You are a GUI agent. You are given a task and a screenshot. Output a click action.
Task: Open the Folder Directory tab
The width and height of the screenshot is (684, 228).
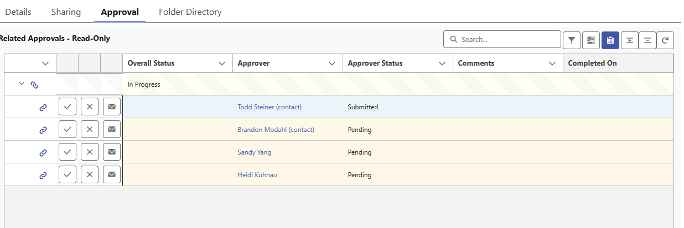pyautogui.click(x=190, y=12)
